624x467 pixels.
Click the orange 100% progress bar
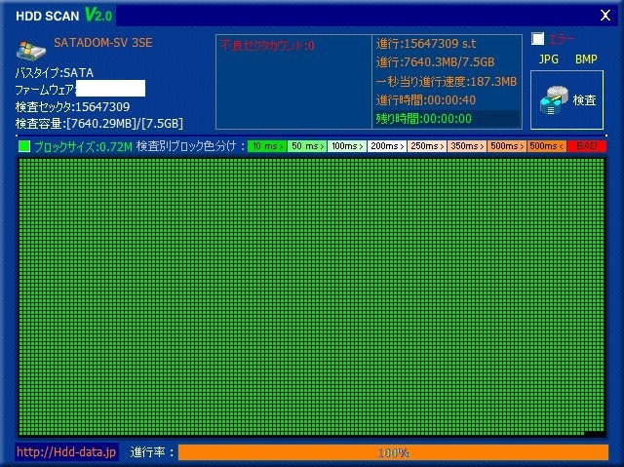coord(393,452)
